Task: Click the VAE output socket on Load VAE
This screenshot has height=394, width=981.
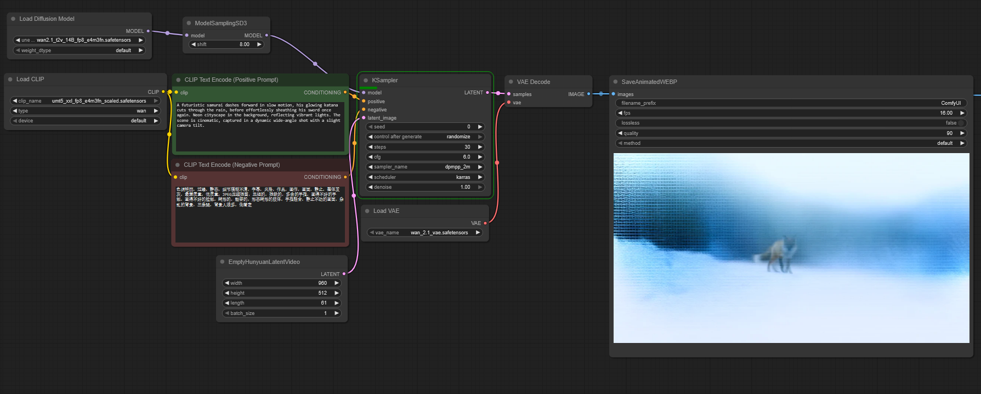Action: [x=485, y=223]
